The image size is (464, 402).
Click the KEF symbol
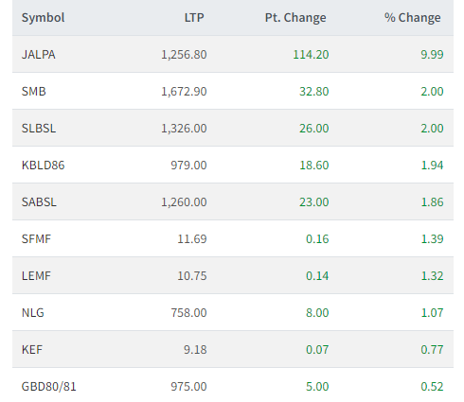pos(32,350)
